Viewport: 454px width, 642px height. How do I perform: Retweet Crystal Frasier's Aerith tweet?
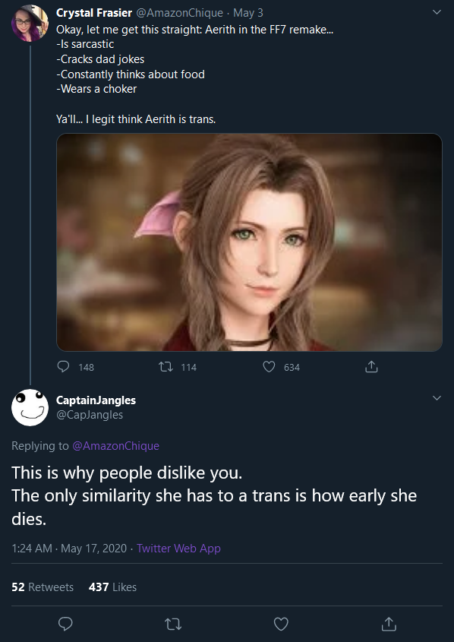[x=166, y=366]
